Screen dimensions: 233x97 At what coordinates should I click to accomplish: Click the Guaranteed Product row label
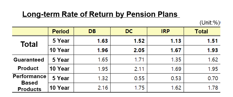[29, 64]
